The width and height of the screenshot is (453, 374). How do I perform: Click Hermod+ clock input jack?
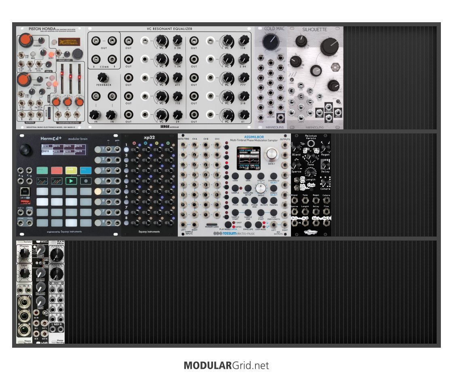pyautogui.click(x=29, y=223)
